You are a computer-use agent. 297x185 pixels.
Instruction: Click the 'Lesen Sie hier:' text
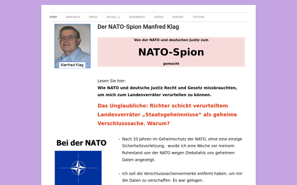pyautogui.click(x=111, y=81)
